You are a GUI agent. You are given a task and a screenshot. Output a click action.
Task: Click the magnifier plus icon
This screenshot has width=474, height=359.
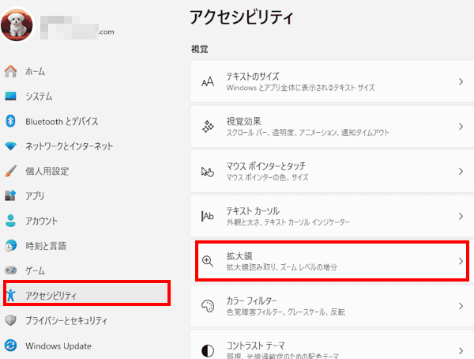pyautogui.click(x=208, y=261)
